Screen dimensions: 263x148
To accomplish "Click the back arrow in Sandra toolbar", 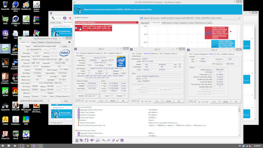I will (x=104, y=140).
